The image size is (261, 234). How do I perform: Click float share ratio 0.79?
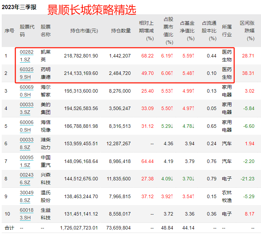212,179
